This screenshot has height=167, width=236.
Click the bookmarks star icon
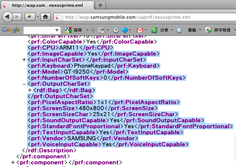pyautogui.click(x=180, y=30)
